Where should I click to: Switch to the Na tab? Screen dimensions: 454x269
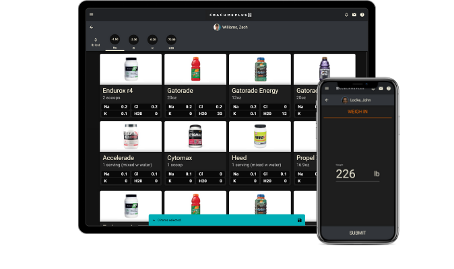pyautogui.click(x=115, y=42)
